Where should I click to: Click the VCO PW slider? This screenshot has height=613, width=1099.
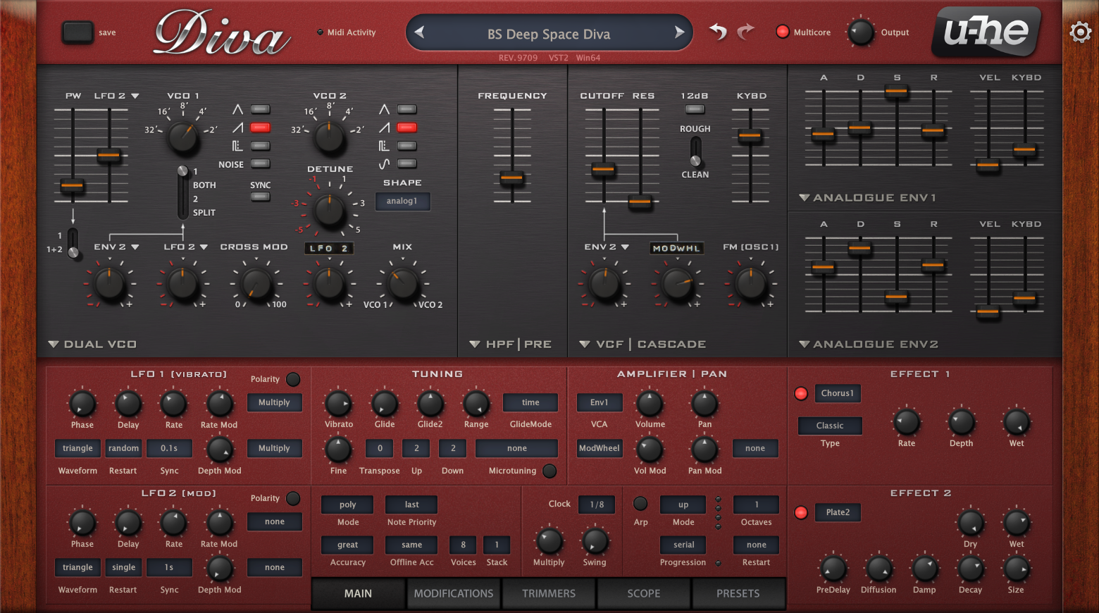(x=73, y=185)
